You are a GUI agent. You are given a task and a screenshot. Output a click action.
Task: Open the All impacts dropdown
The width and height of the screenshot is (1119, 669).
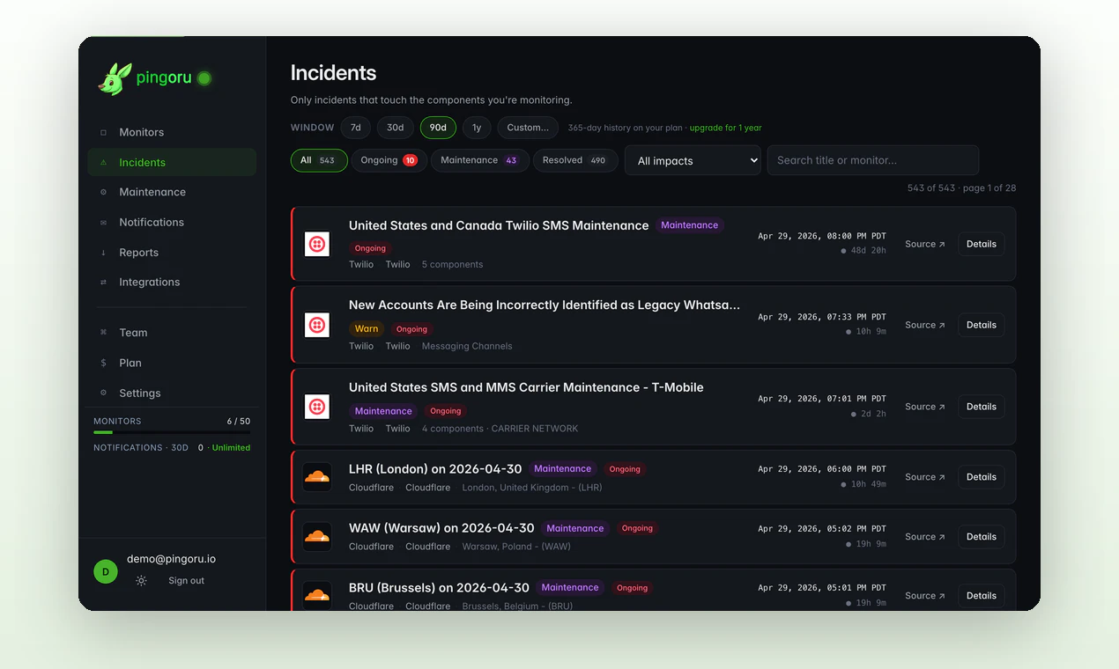coord(693,160)
